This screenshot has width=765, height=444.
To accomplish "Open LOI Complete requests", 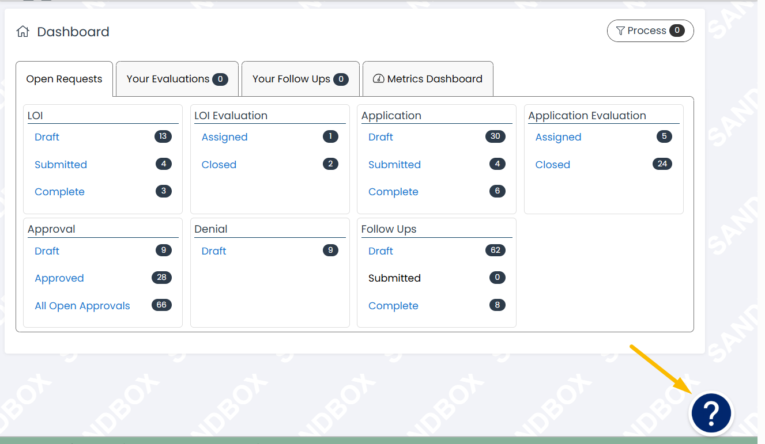I will click(59, 192).
